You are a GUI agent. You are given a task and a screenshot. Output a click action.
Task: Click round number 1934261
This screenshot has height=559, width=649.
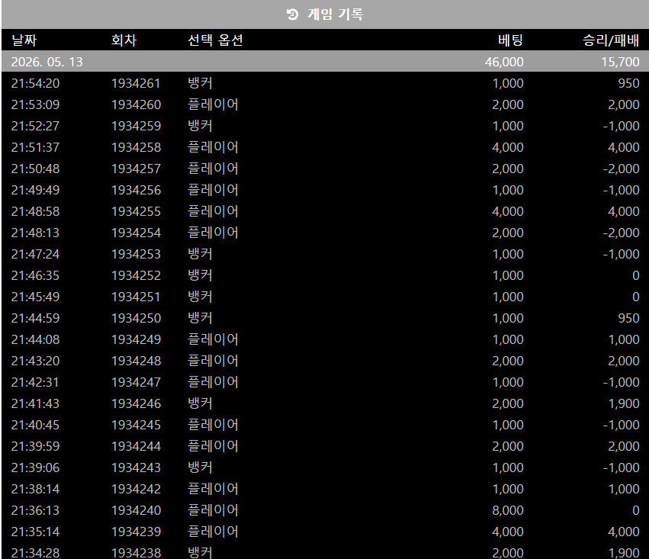pos(136,83)
